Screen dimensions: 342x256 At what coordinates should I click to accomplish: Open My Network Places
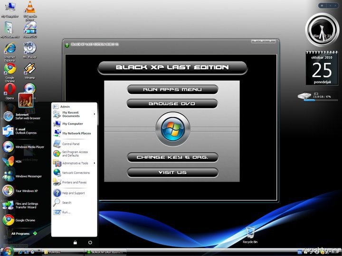point(72,133)
